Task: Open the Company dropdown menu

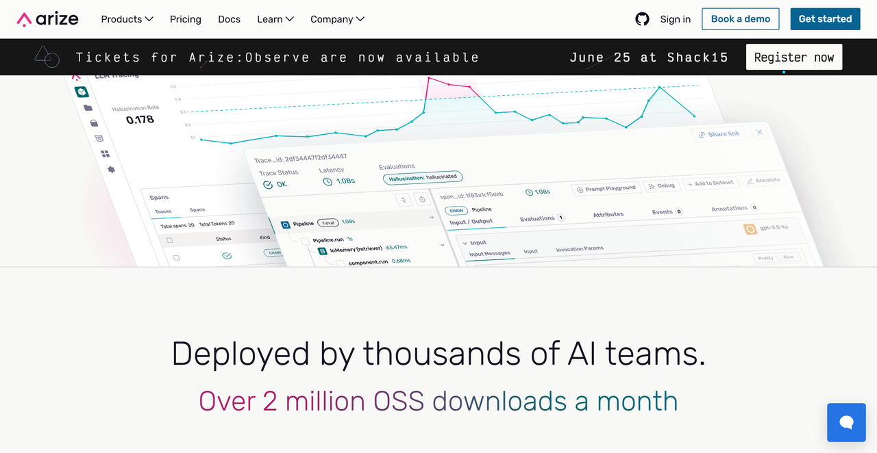Action: coord(337,19)
